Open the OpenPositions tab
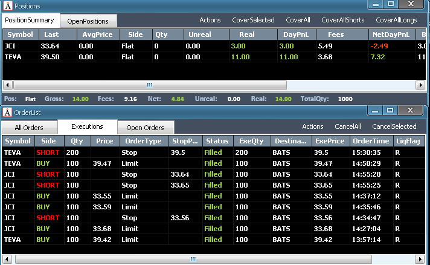The width and height of the screenshot is (430, 265). (88, 21)
